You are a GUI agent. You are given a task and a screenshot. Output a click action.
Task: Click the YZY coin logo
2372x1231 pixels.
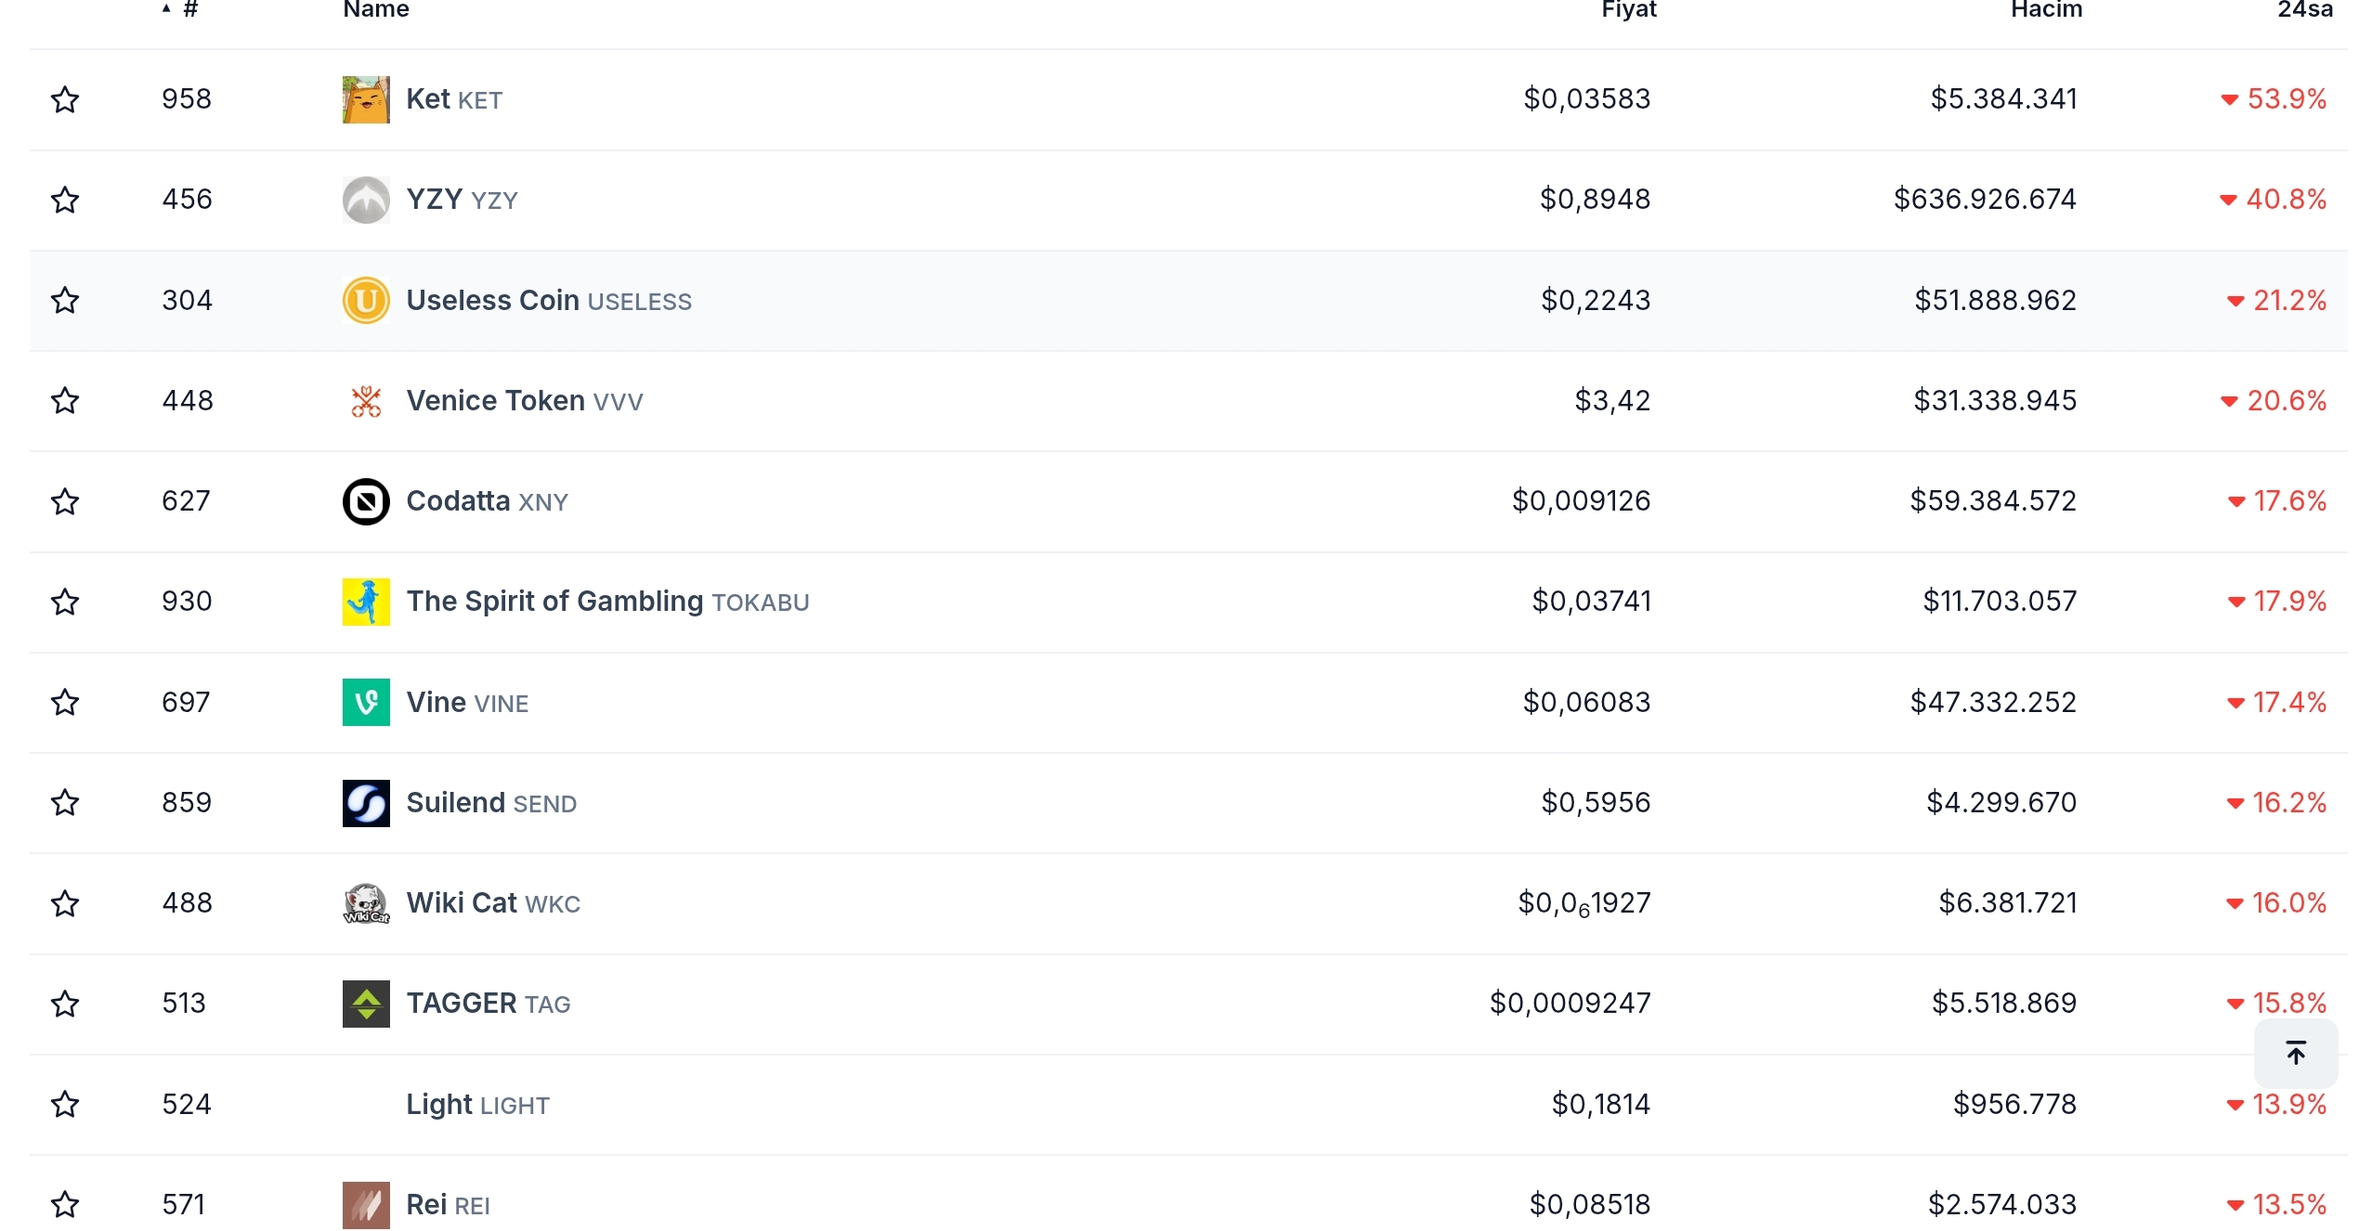366,200
